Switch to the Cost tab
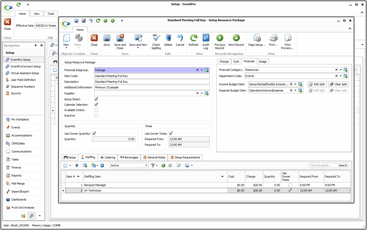 (236, 62)
